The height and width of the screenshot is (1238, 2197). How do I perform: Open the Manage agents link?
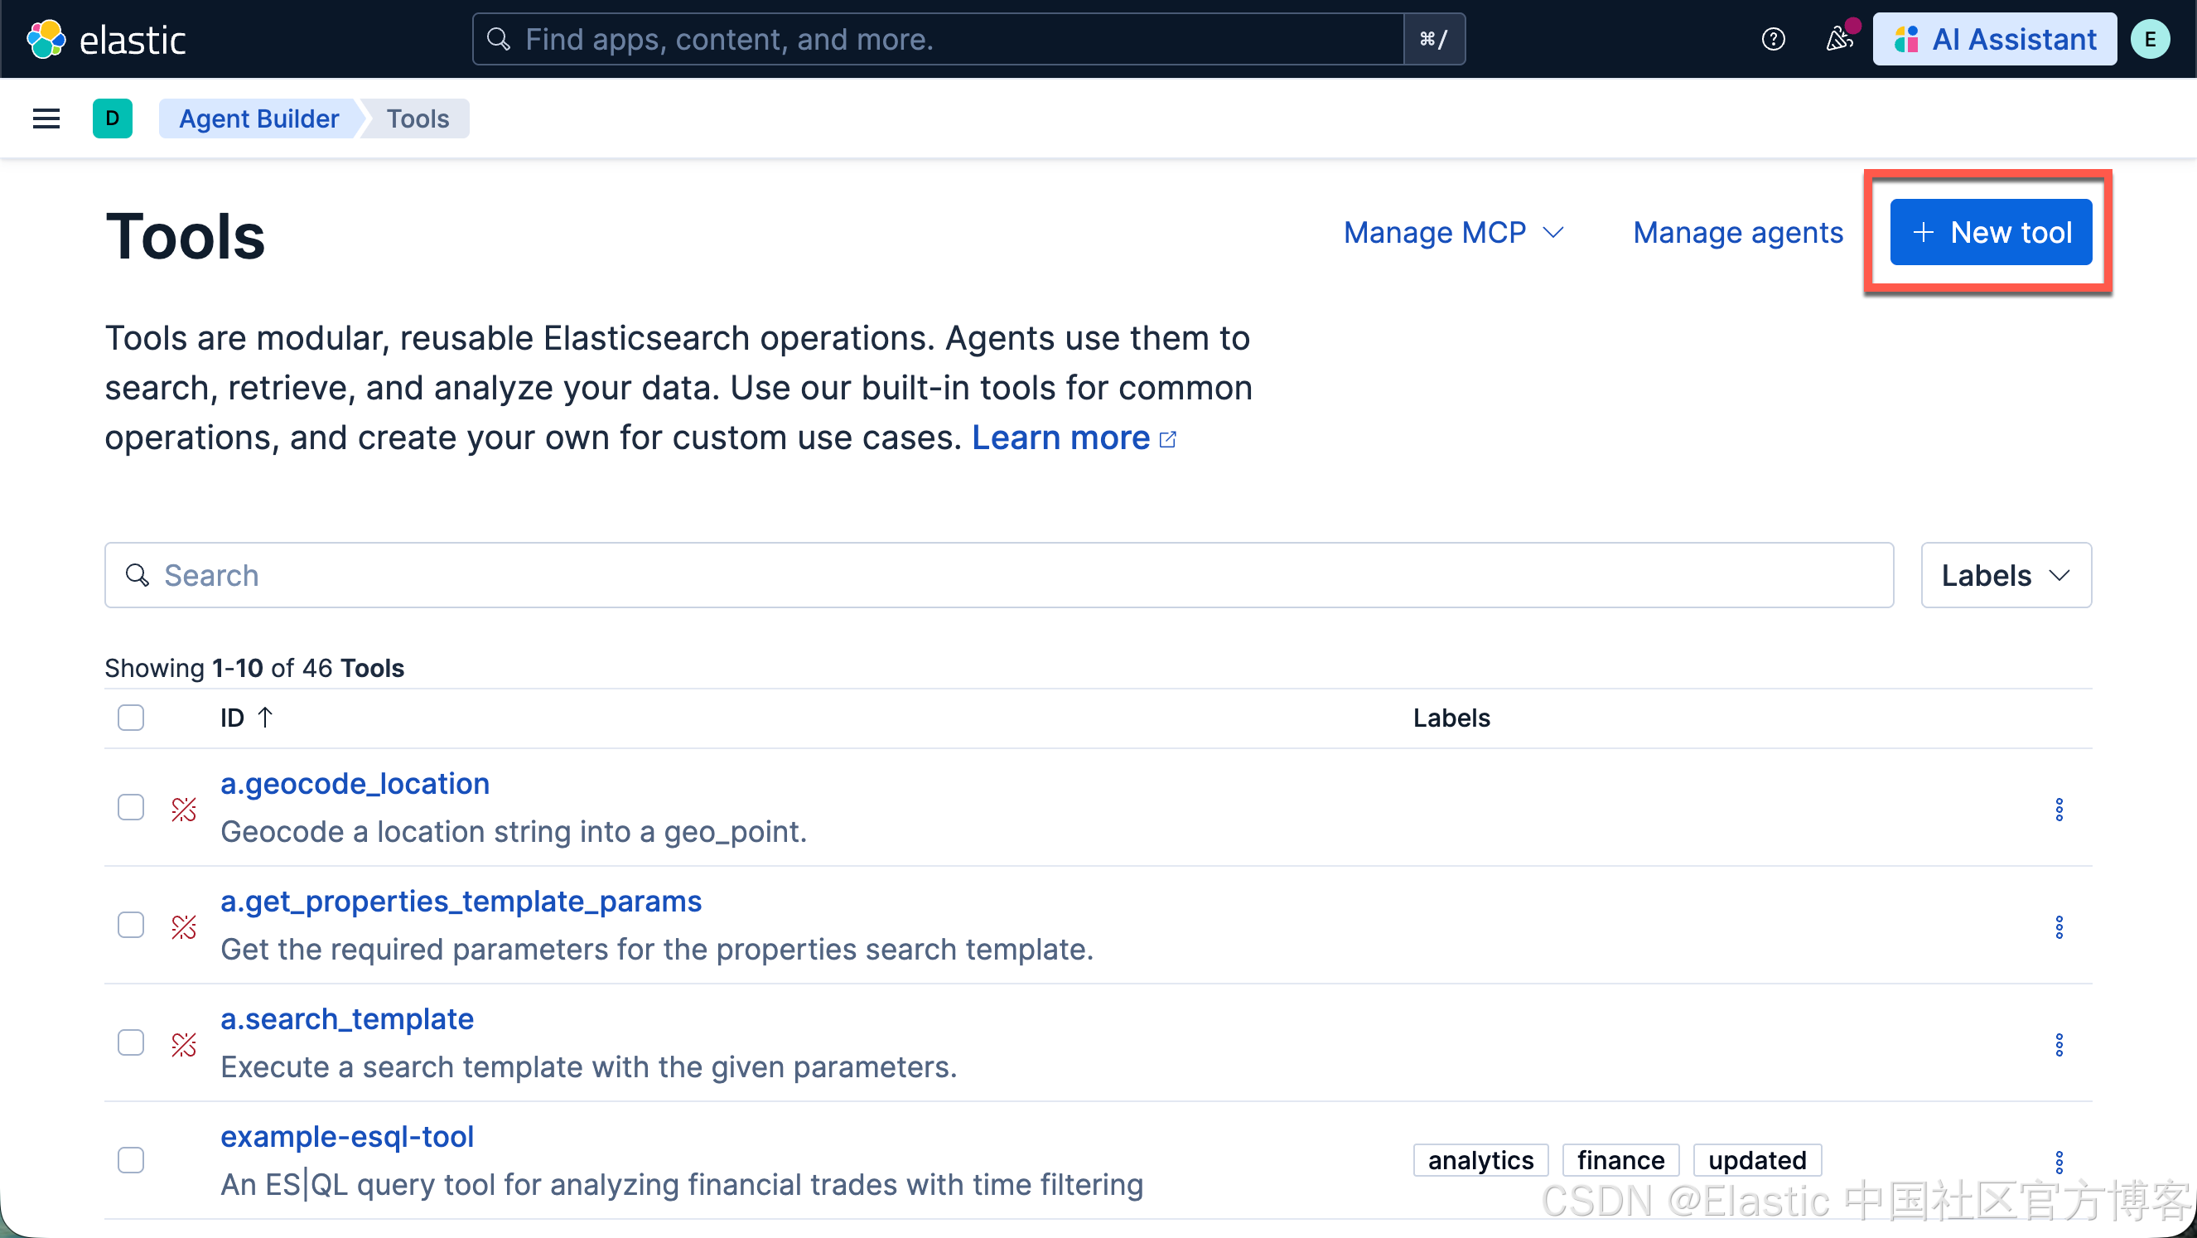[x=1737, y=232]
